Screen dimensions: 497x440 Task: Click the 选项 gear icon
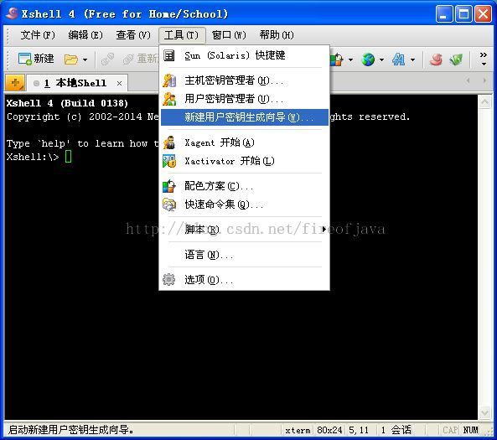pyautogui.click(x=169, y=280)
